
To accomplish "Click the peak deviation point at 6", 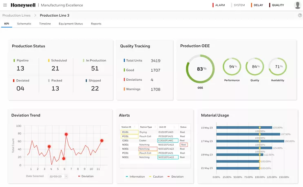I will pos(66,134).
